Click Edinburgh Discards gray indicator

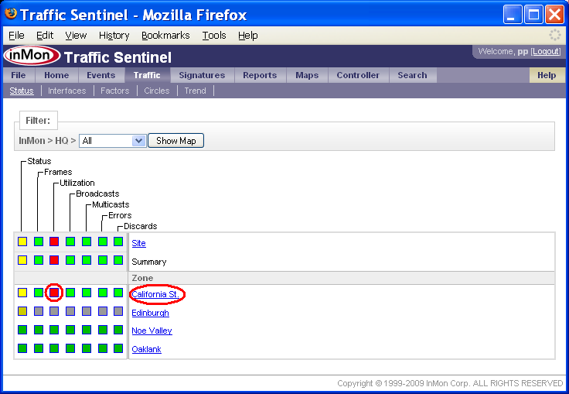coord(118,311)
